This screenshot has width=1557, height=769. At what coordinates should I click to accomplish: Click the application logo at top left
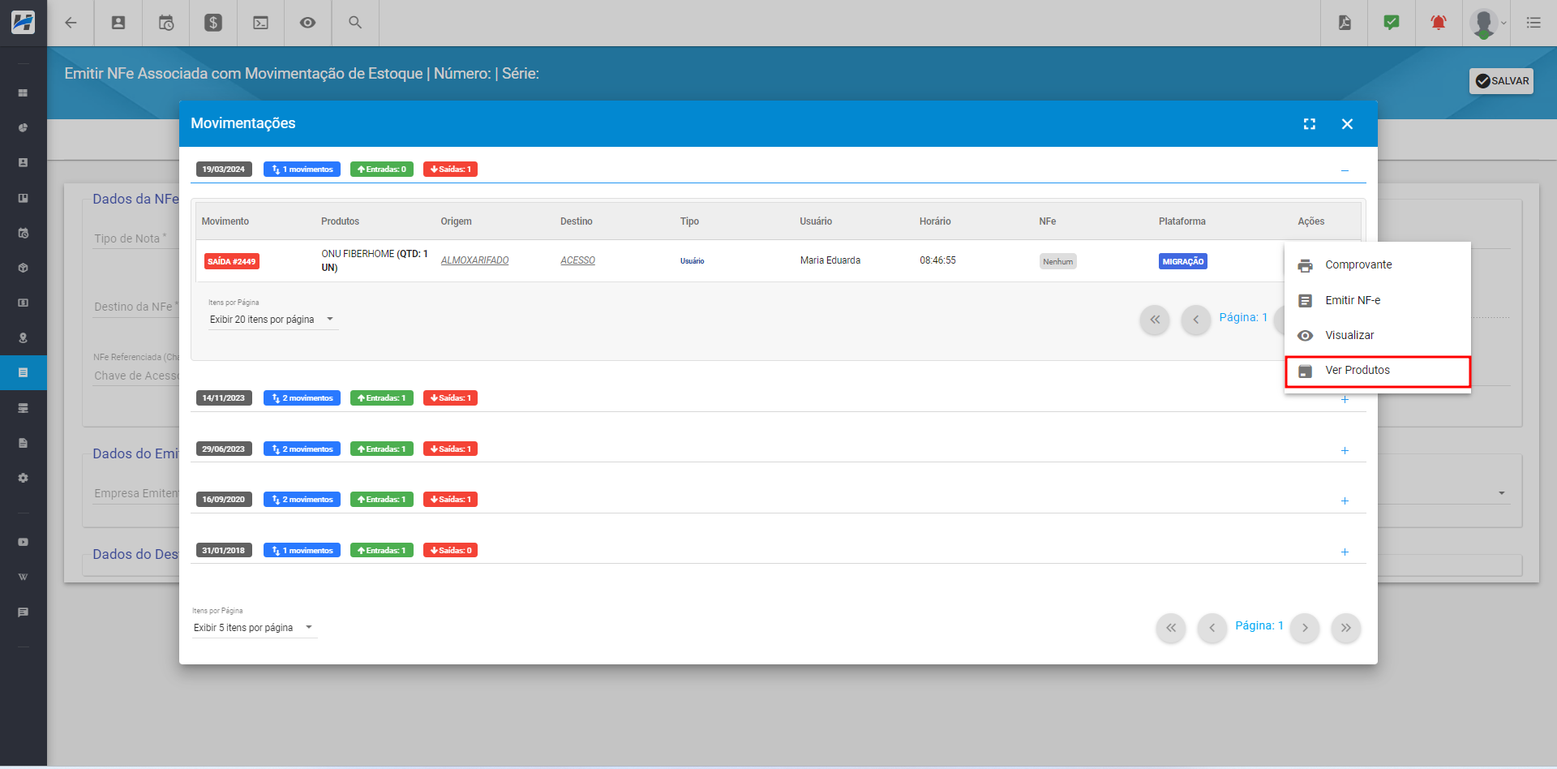tap(23, 22)
